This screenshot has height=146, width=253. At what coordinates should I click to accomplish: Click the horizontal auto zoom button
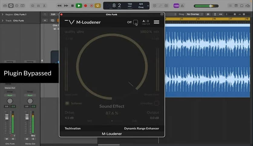tap(221, 14)
